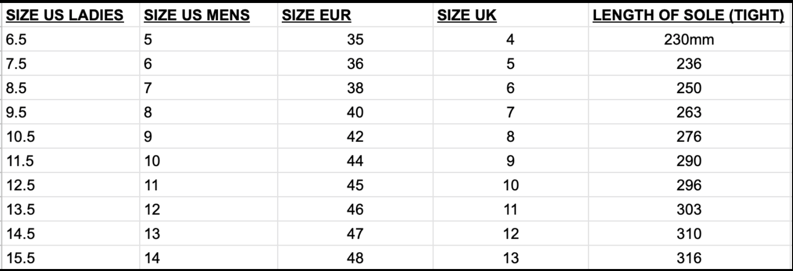Select the EUR size 42 cell
The height and width of the screenshot is (271, 793).
[x=355, y=136]
